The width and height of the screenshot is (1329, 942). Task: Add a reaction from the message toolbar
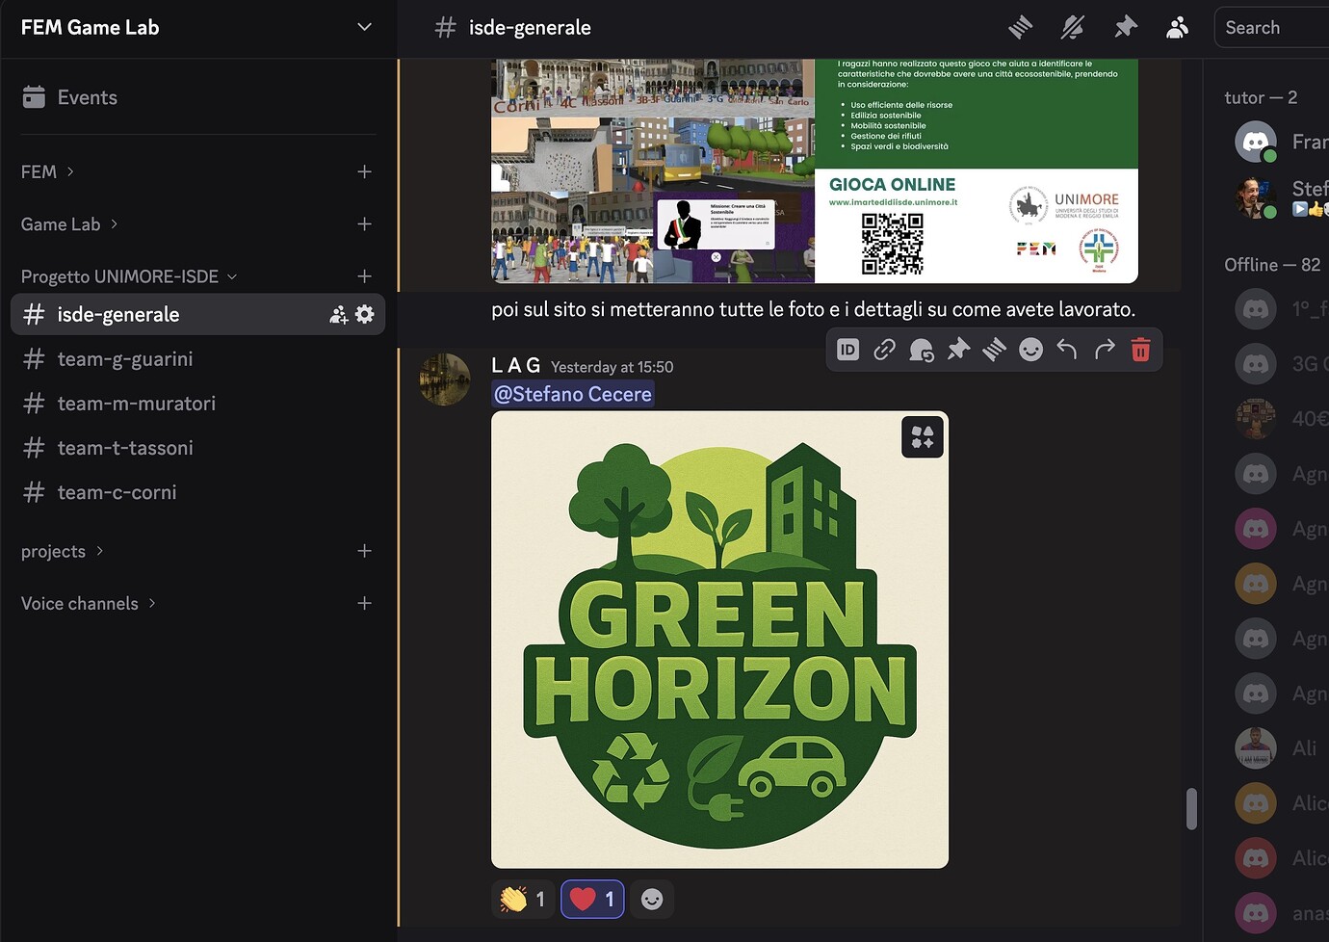(x=1030, y=350)
